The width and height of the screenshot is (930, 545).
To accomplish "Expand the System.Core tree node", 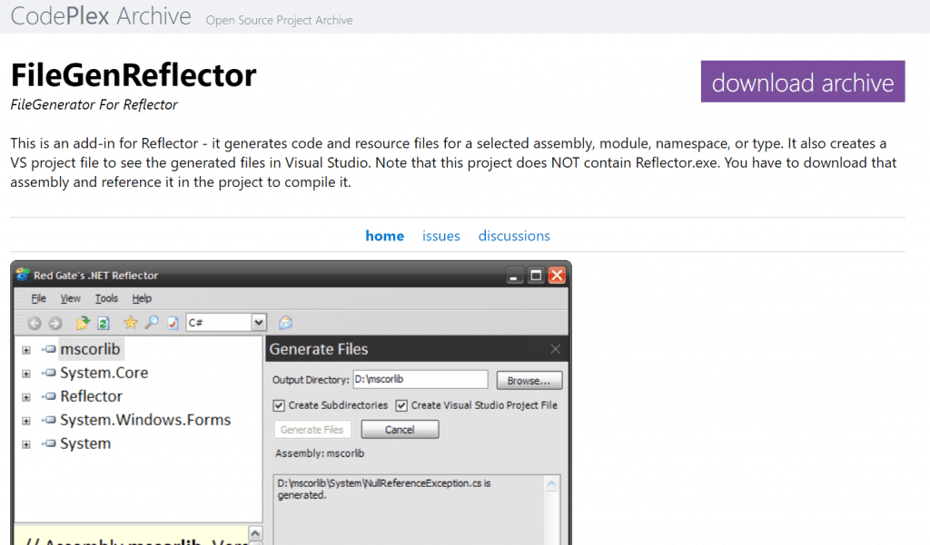I will point(26,374).
